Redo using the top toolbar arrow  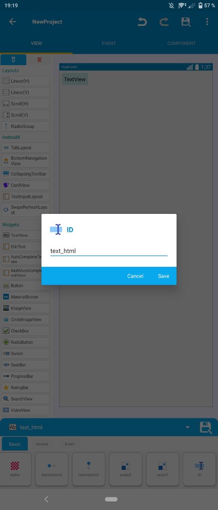(164, 22)
